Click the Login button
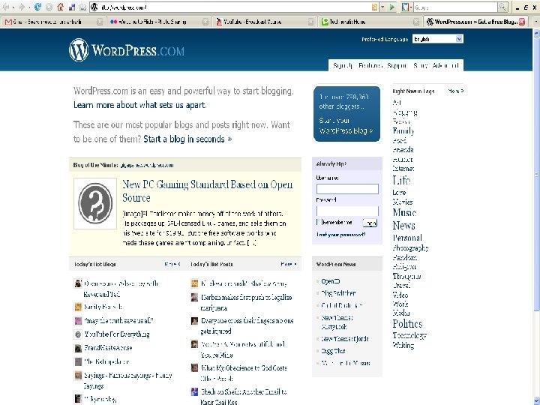540x405 pixels. (370, 223)
